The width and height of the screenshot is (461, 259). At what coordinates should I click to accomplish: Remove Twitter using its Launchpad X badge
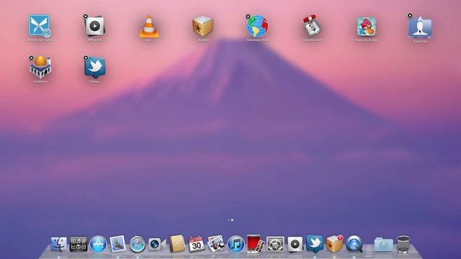[x=86, y=58]
